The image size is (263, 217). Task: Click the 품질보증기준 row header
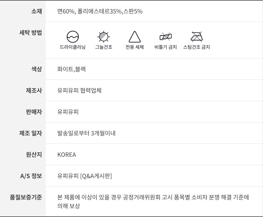tap(26, 197)
